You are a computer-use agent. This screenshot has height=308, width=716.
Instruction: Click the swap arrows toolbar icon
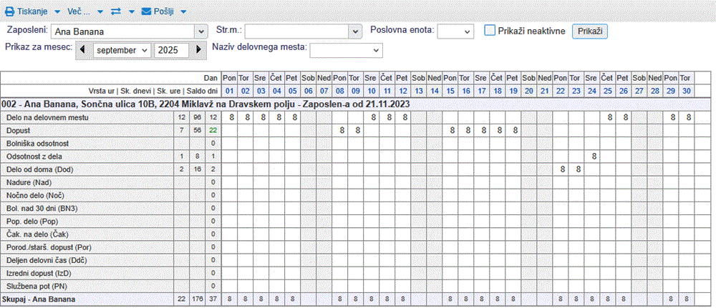click(116, 12)
